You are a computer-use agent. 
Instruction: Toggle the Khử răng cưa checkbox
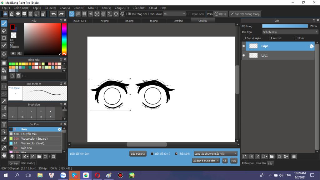click(129, 14)
